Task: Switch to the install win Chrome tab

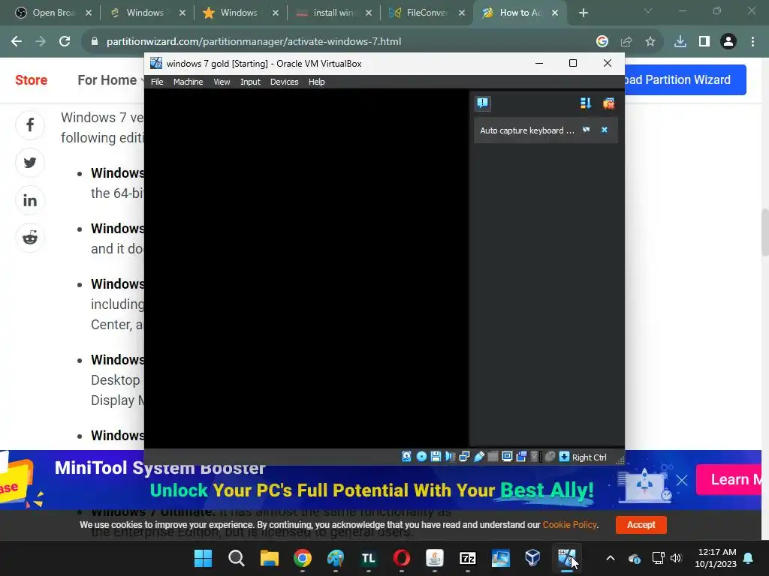Action: [333, 13]
